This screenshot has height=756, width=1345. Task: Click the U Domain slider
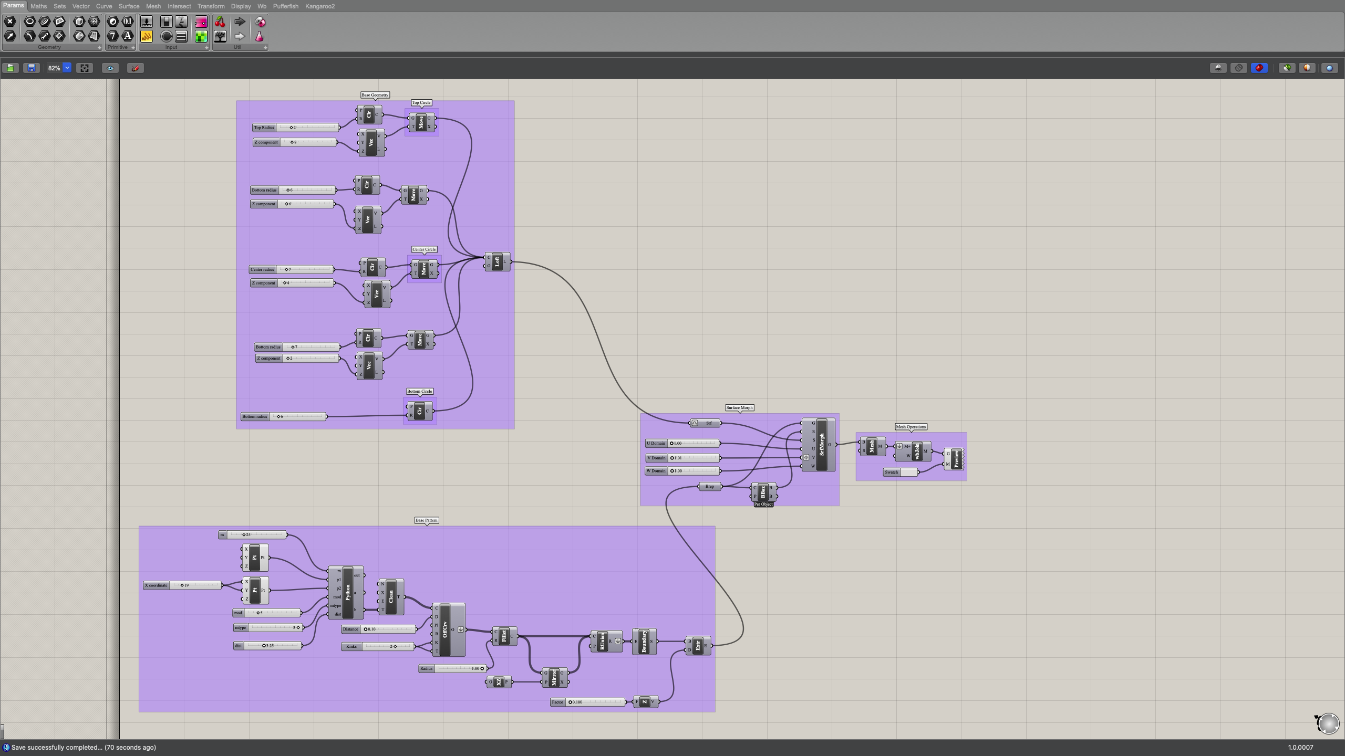point(682,443)
